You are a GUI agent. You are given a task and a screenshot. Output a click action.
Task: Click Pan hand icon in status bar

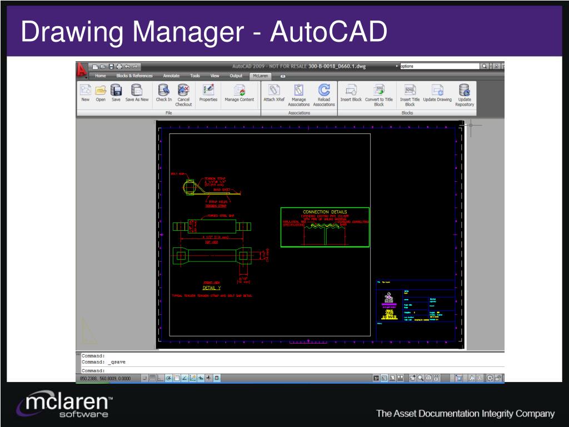point(412,378)
